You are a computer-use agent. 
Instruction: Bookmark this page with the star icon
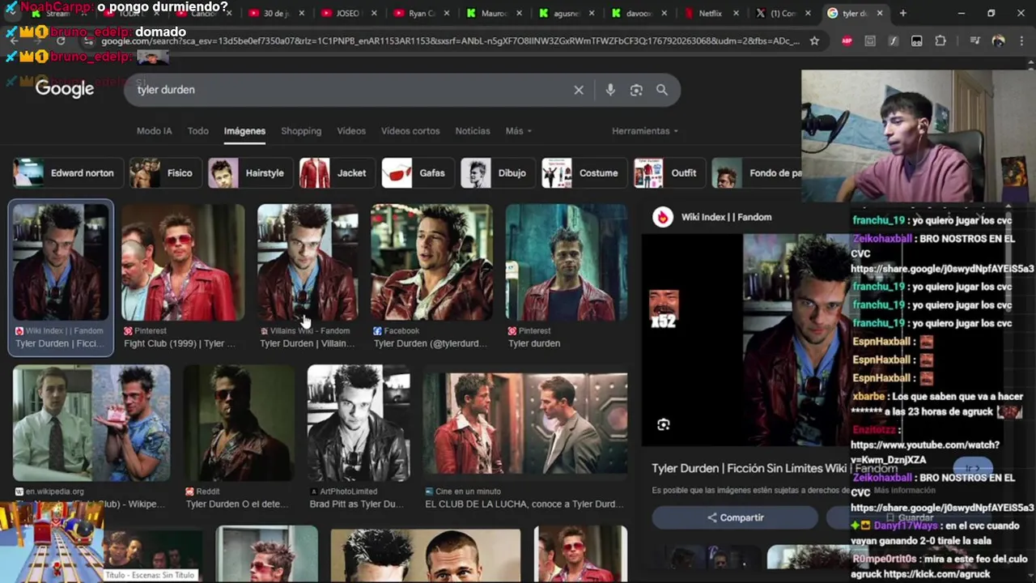(x=814, y=40)
